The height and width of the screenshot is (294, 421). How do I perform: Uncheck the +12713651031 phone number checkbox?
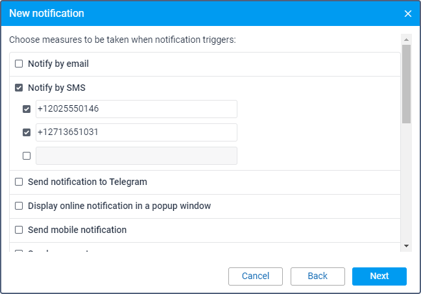tap(27, 132)
